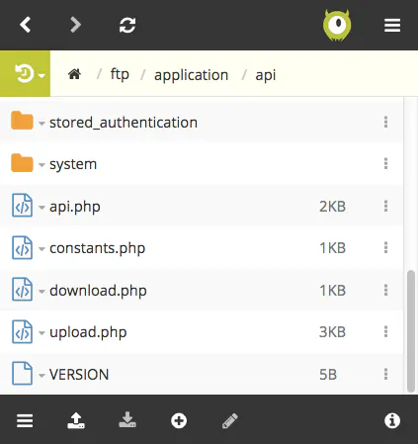This screenshot has height=444, width=418.
Task: Go to home directory icon
Action: click(x=74, y=74)
